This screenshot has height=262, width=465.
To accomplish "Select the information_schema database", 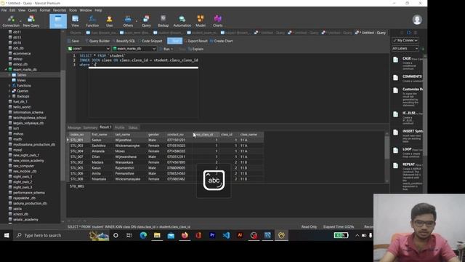I will click(x=28, y=112).
